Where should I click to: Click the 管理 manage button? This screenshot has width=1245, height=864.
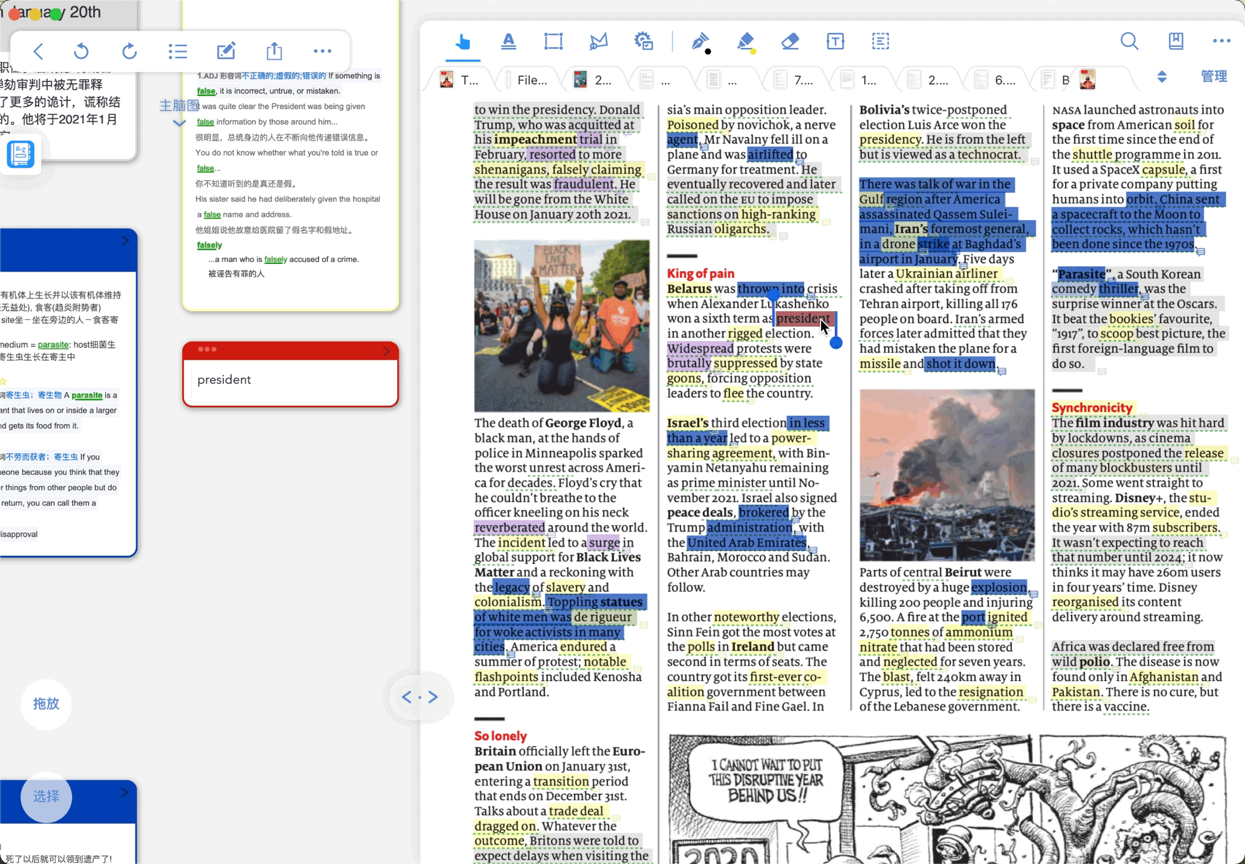(1214, 76)
